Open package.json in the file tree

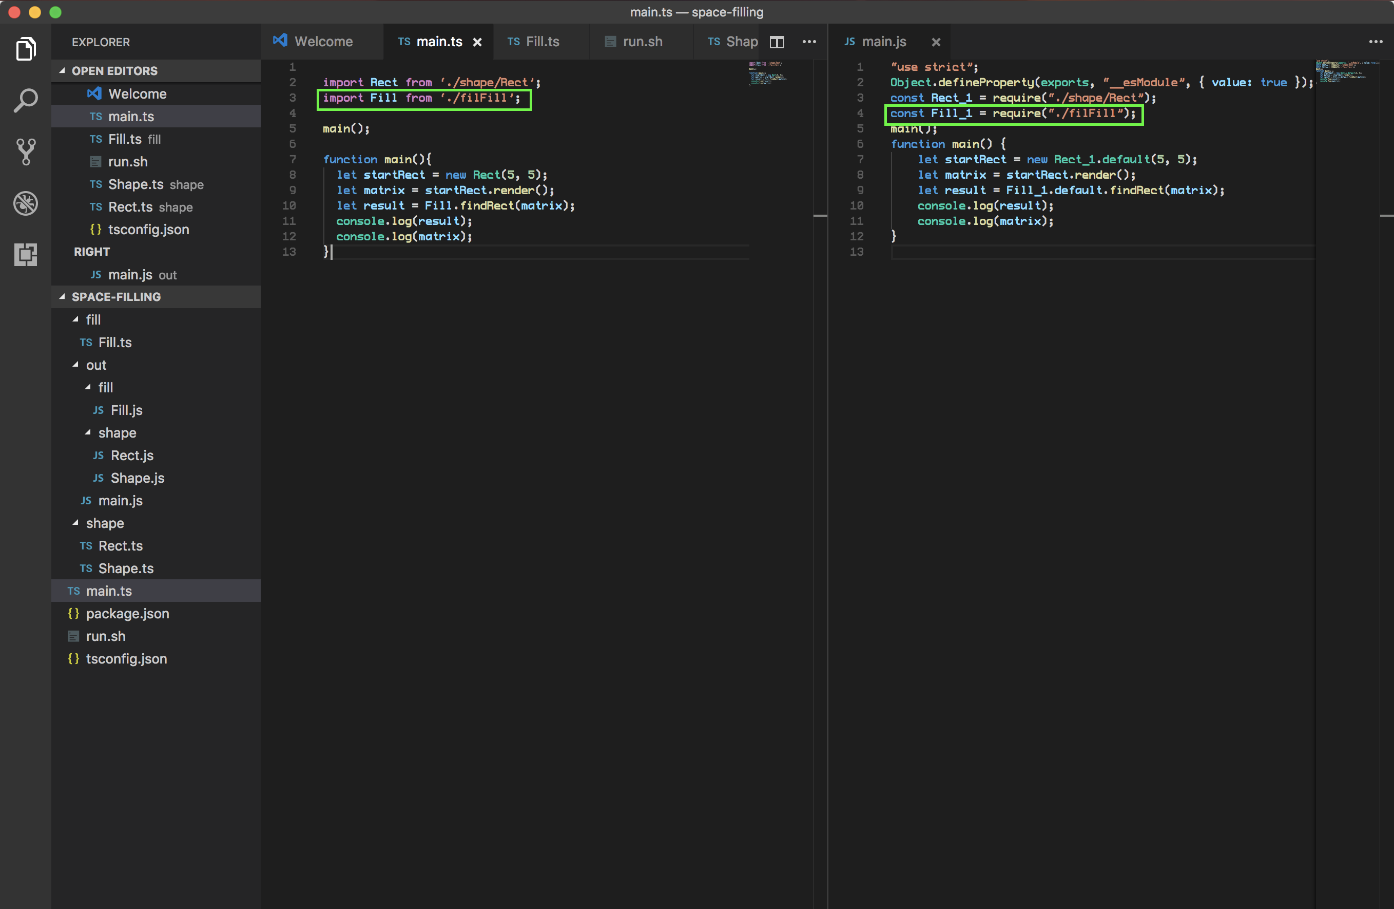pos(127,613)
